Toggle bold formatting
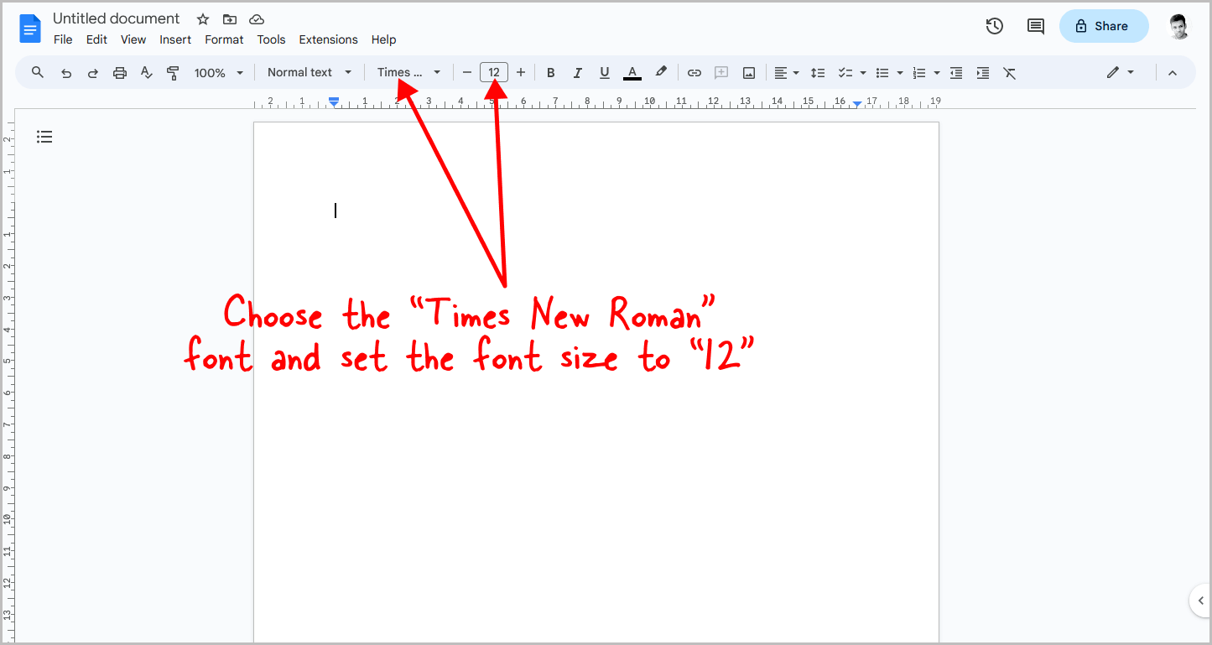Viewport: 1212px width, 645px height. [x=550, y=72]
